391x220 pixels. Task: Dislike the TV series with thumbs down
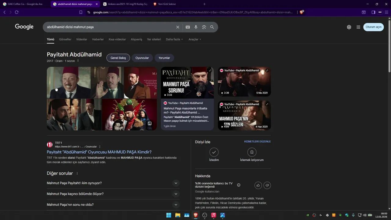(267, 185)
